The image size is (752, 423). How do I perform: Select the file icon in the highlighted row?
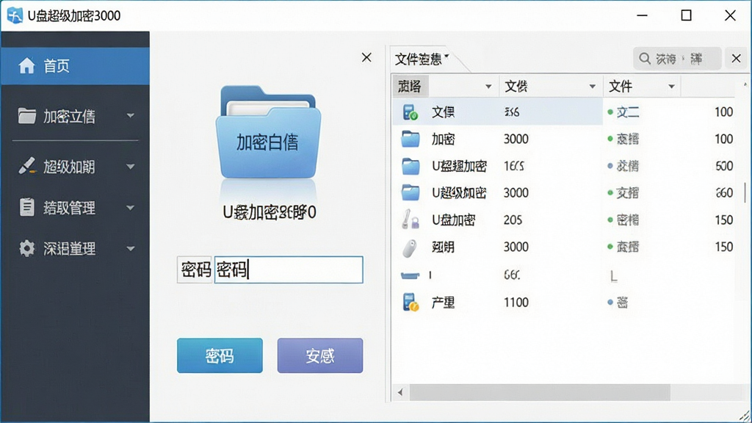click(410, 112)
